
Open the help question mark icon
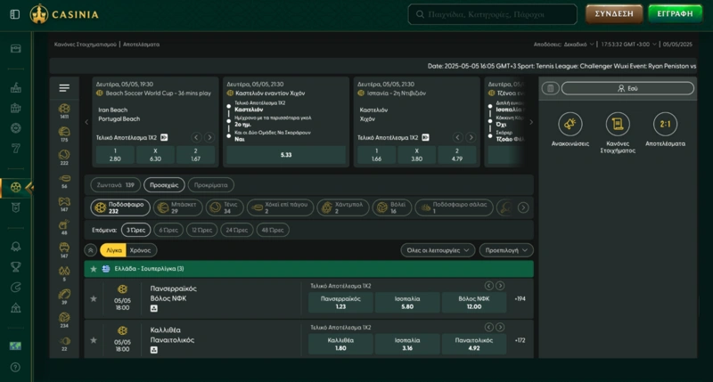[x=15, y=367]
